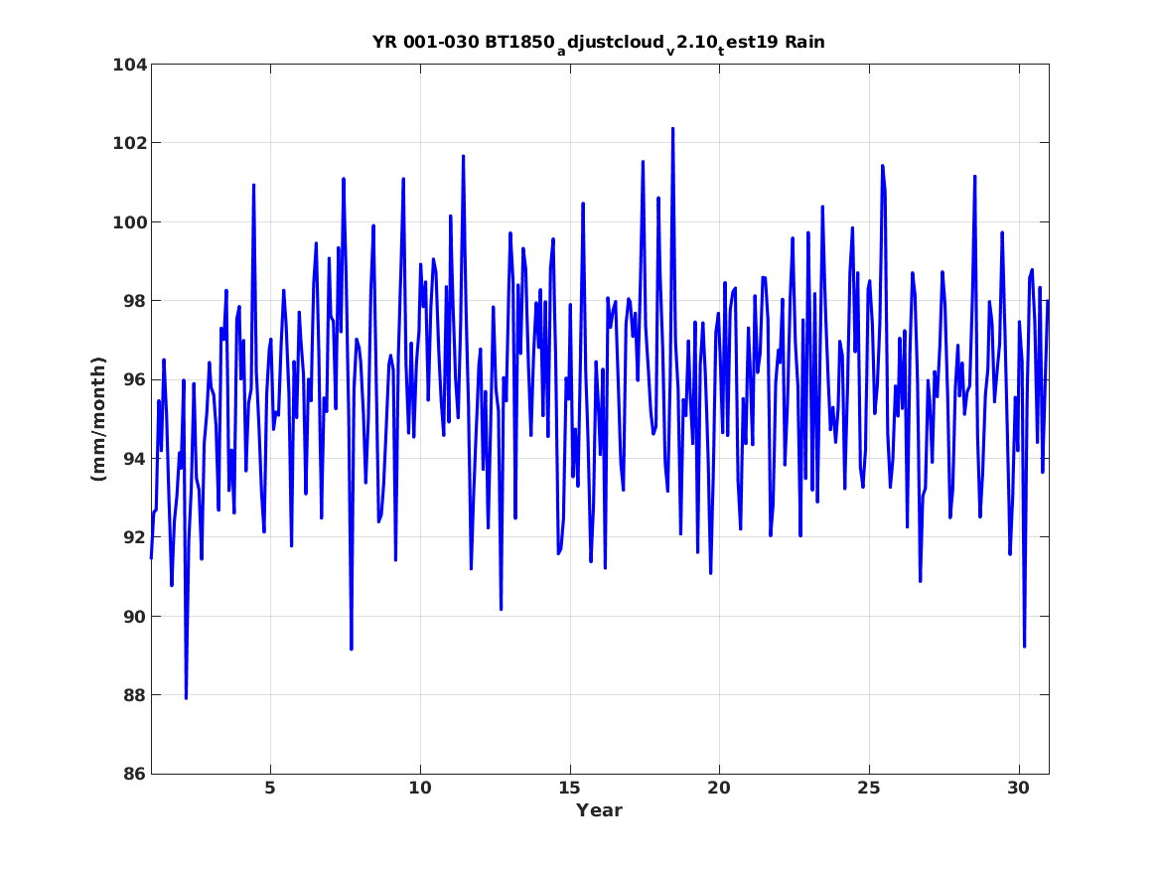
Task: Click y-axis tick label 88
Action: tap(134, 695)
